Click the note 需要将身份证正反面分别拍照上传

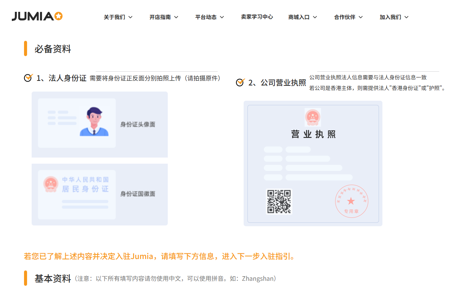pyautogui.click(x=156, y=78)
